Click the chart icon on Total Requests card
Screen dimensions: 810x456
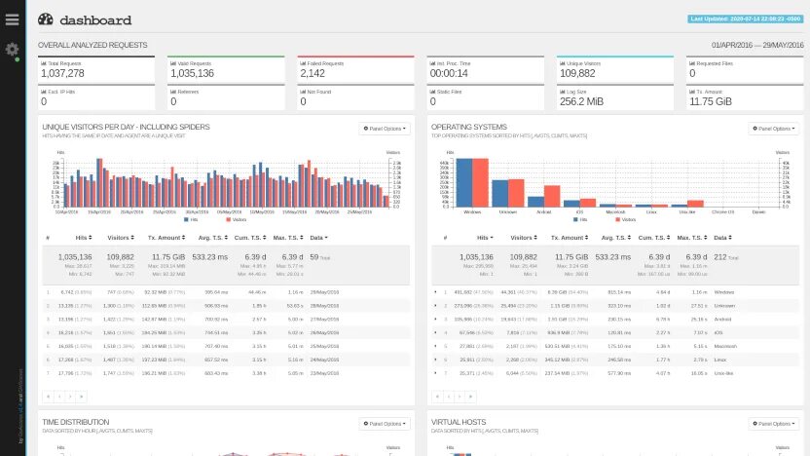coord(44,63)
